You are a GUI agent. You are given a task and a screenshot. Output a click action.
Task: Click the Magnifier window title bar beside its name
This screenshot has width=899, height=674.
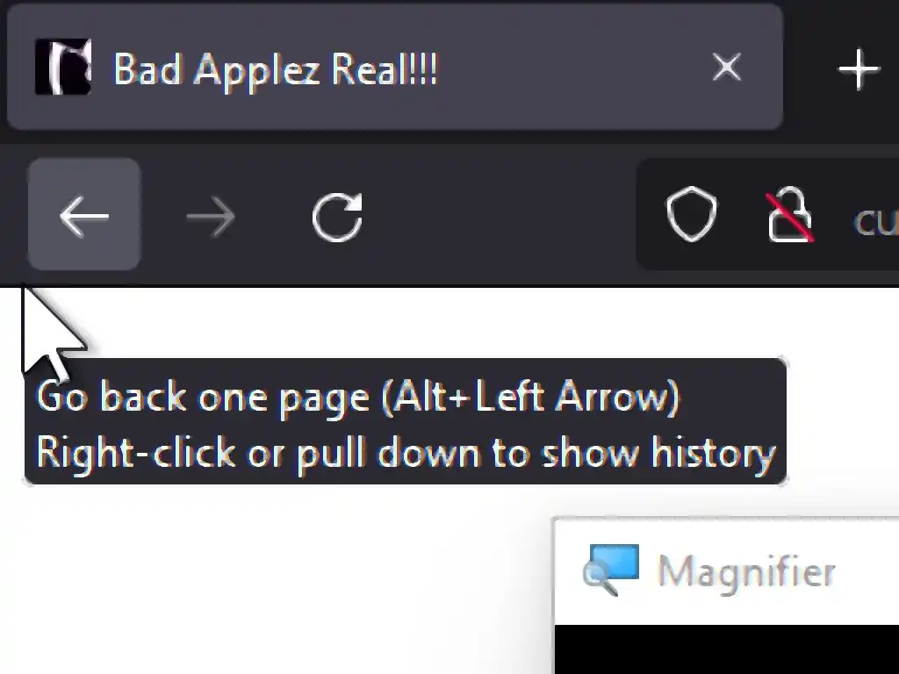868,571
